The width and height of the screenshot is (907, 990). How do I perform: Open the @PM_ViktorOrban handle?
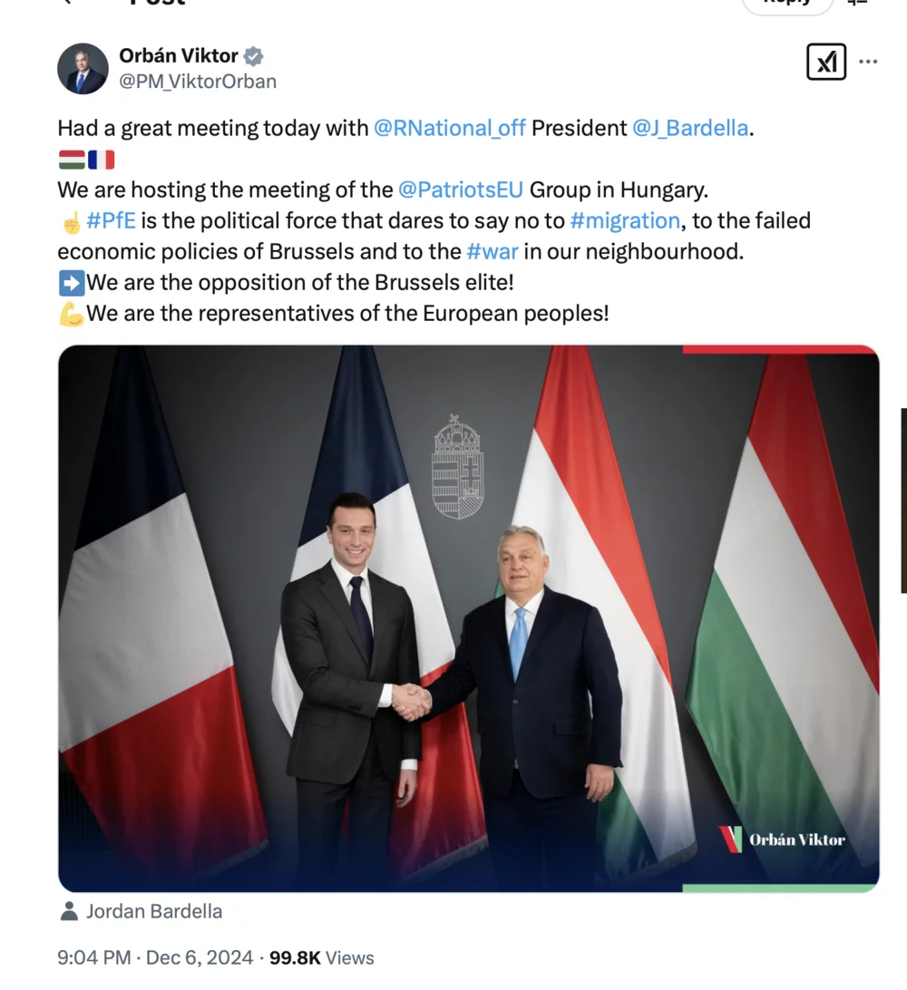198,82
